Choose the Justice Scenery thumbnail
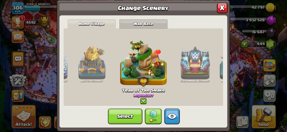This screenshot has width=287, height=132. pos(92,64)
